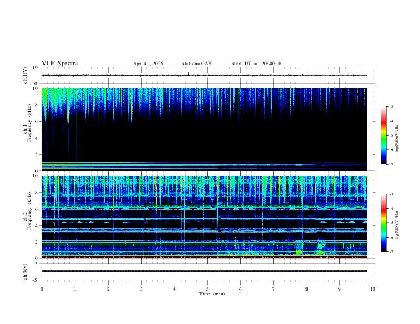
Task: Click the "8" tick on ch.1 frequency axis
Action: point(37,105)
